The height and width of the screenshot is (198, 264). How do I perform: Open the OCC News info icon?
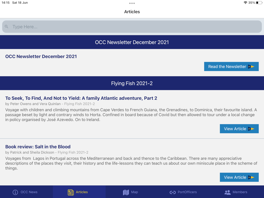[x=15, y=192]
